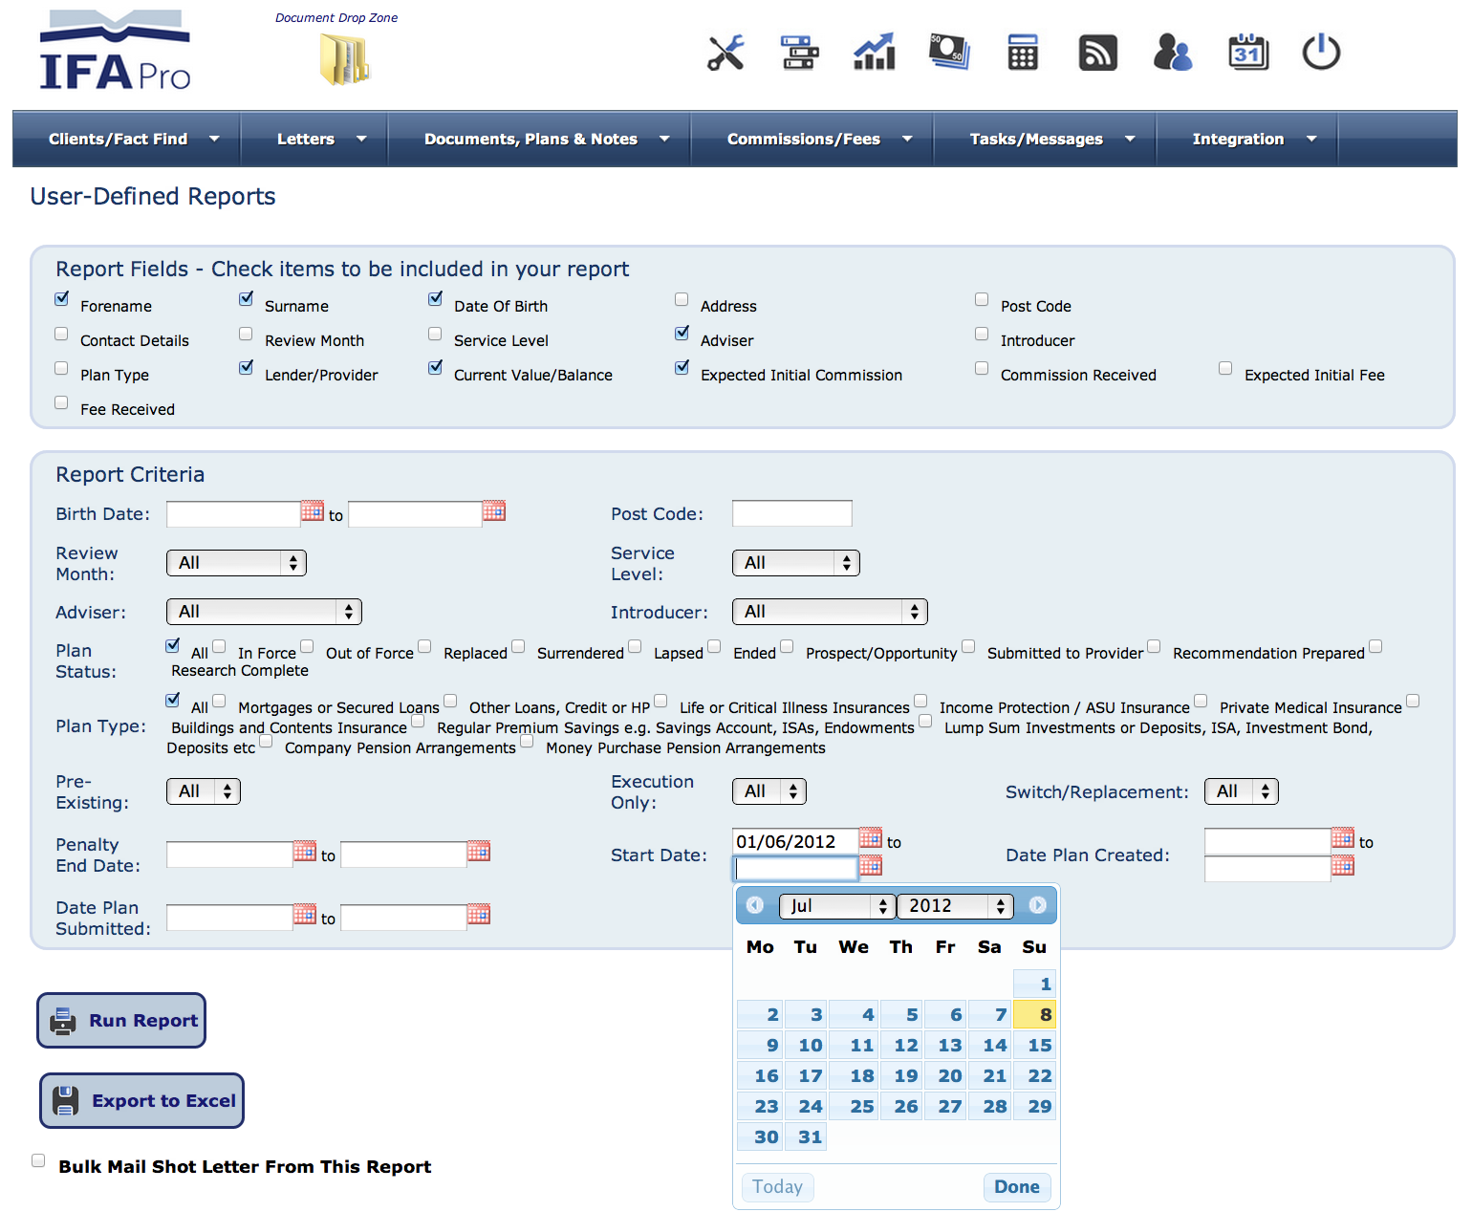
Task: Click the users people icon
Action: point(1173,53)
